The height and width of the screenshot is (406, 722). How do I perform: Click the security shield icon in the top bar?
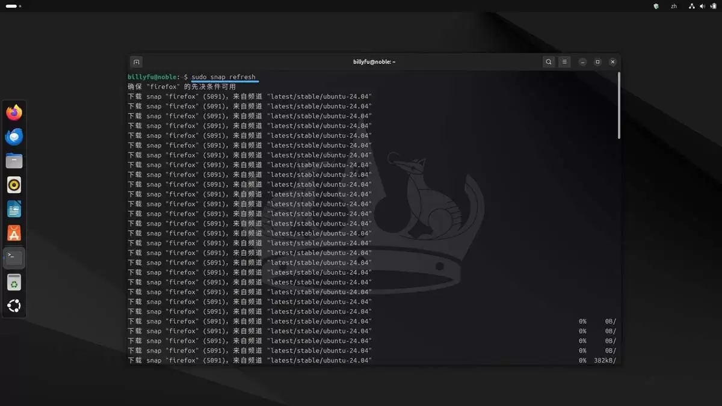tap(656, 6)
